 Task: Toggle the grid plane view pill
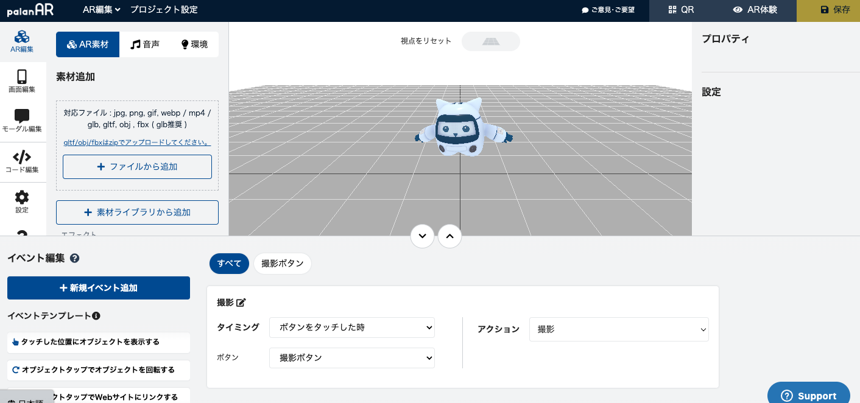click(x=491, y=41)
